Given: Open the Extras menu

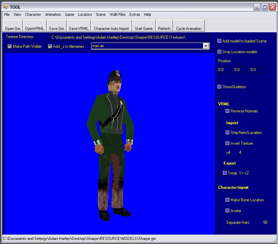Looking at the screenshot, I should [134, 14].
